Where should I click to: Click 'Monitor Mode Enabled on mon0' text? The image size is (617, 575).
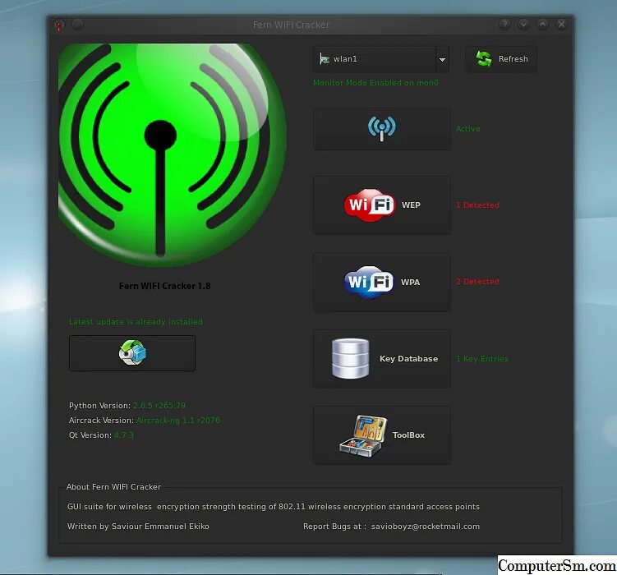click(x=375, y=83)
